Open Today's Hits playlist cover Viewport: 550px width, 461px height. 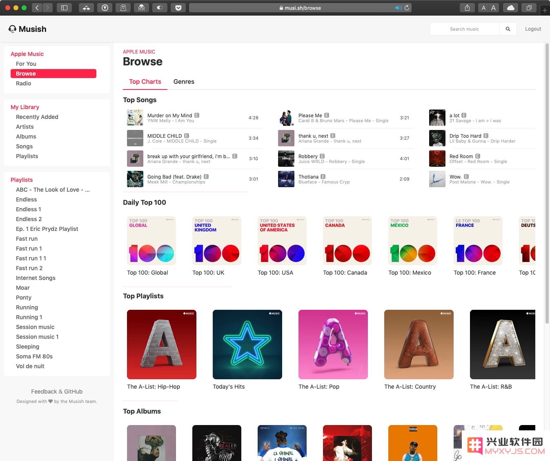click(x=247, y=345)
